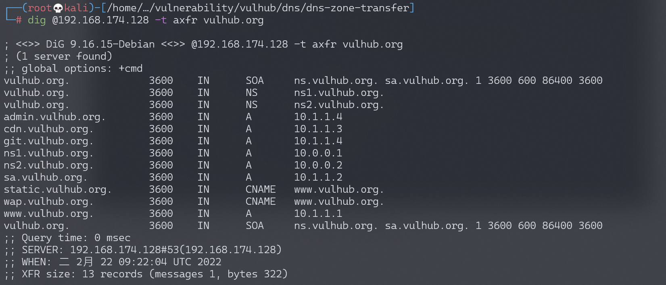Click the "(1 server found)" line
Image resolution: width=666 pixels, height=285 pixels.
point(64,56)
